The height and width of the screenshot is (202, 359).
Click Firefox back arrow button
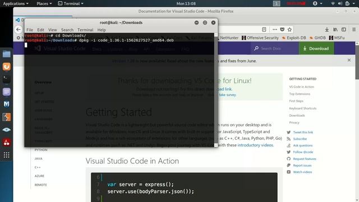(19, 29)
